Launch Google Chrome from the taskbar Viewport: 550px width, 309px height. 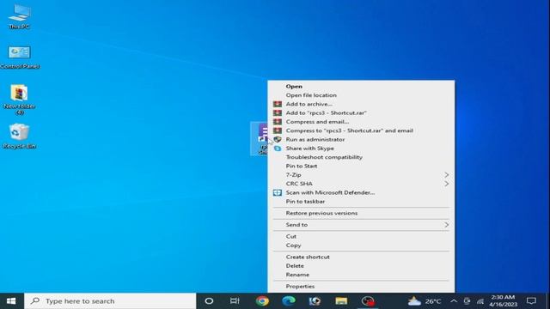tap(262, 301)
